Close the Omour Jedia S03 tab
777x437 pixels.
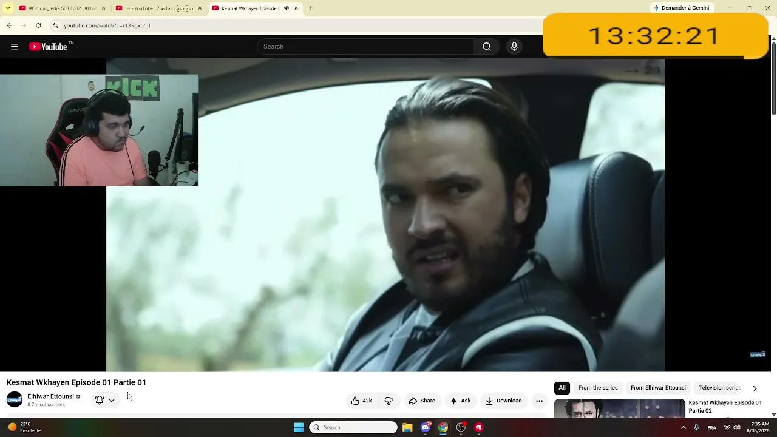pyautogui.click(x=103, y=8)
